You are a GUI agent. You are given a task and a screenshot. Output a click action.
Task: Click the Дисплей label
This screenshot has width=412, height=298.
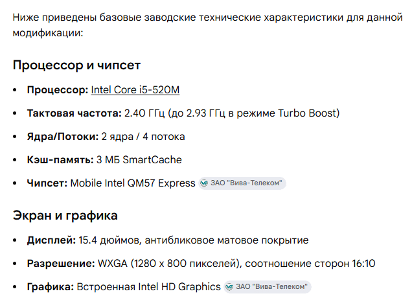pyautogui.click(x=51, y=240)
